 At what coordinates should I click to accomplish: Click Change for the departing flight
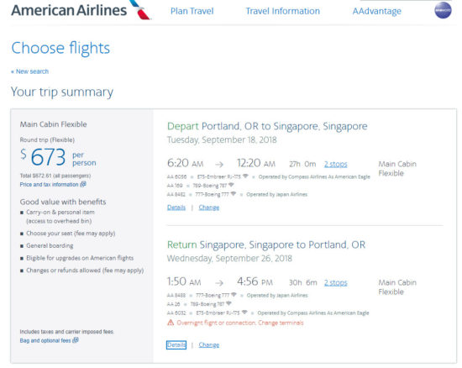click(209, 208)
